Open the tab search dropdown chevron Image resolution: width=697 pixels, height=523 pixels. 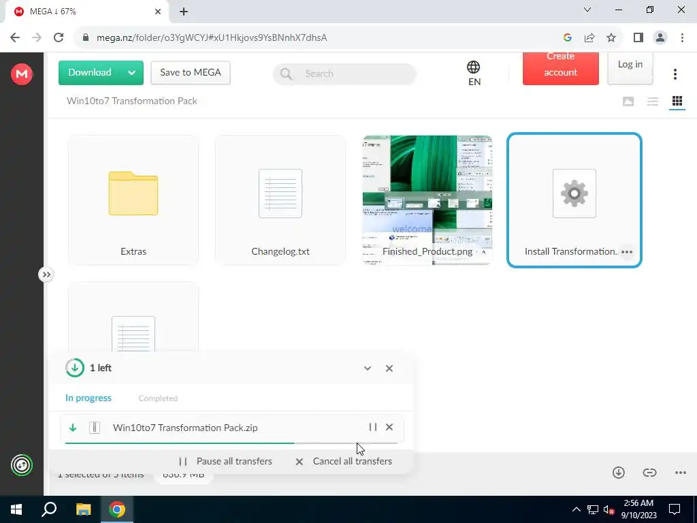[x=587, y=10]
